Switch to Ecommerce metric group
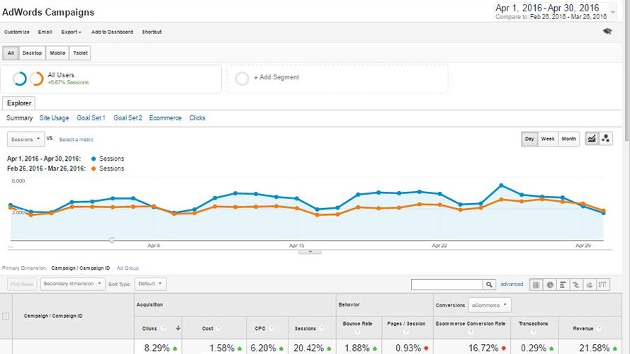The width and height of the screenshot is (630, 354). tap(165, 118)
